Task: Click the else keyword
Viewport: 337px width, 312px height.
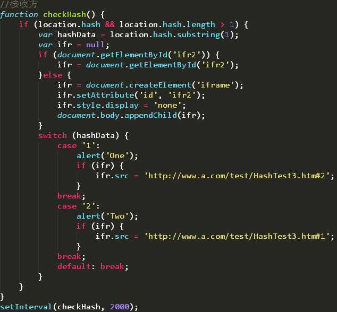Action: tap(53, 75)
